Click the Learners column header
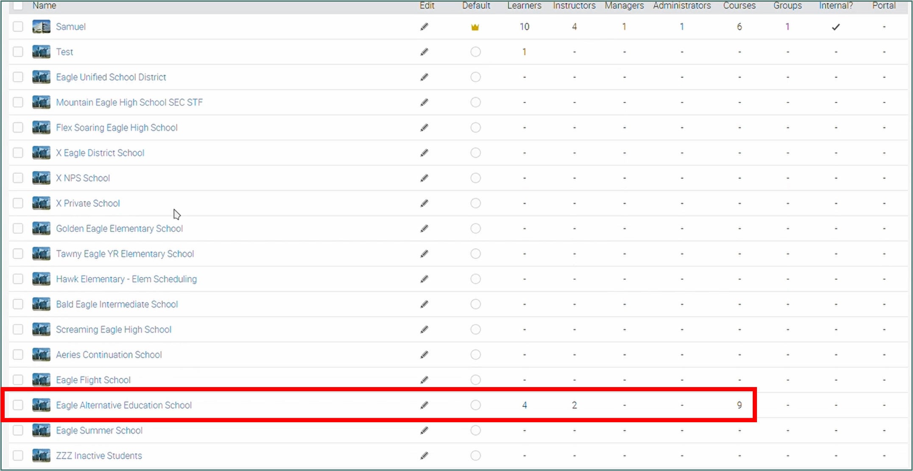The height and width of the screenshot is (471, 913). pos(524,6)
